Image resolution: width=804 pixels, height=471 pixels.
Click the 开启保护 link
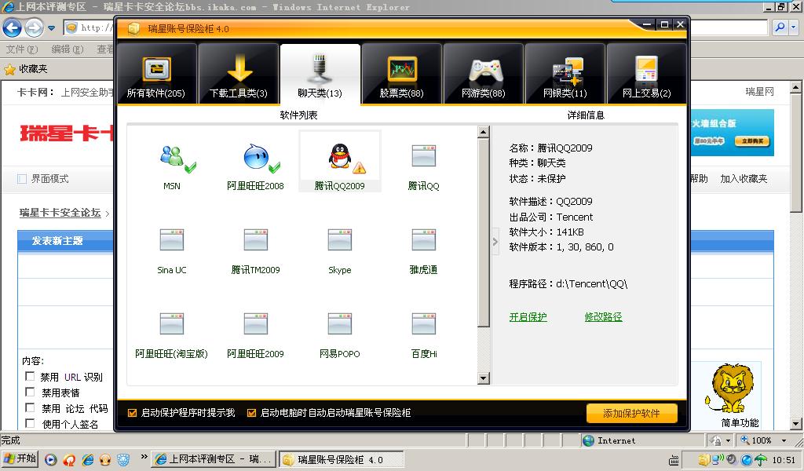[528, 317]
